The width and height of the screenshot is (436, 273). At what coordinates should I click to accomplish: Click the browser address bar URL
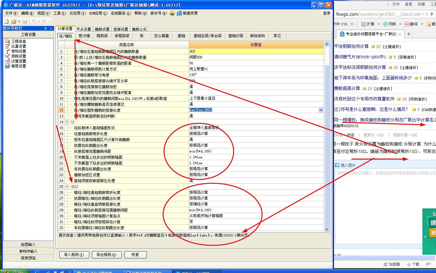pos(382,14)
